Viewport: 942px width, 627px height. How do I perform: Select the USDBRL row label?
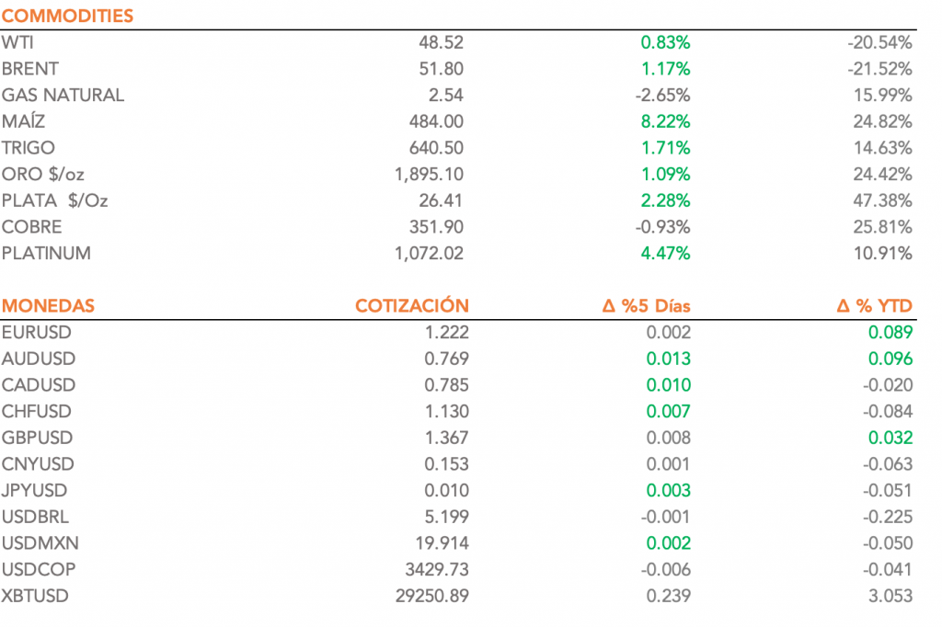pyautogui.click(x=37, y=517)
